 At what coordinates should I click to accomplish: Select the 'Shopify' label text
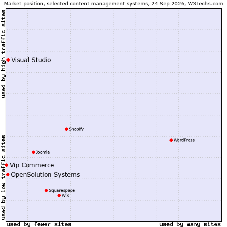click(x=76, y=129)
